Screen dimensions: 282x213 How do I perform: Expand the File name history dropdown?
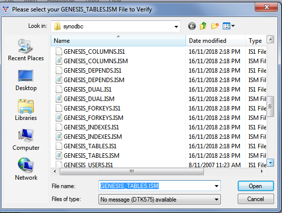[216, 186]
